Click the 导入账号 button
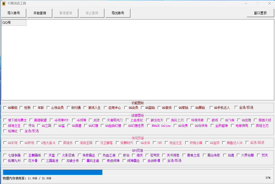The height and width of the screenshot is (184, 275). [14, 13]
